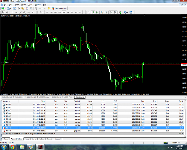Open Windows Explorer from taskbar
The image size is (187, 150).
point(22,147)
